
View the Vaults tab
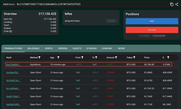click(77, 49)
